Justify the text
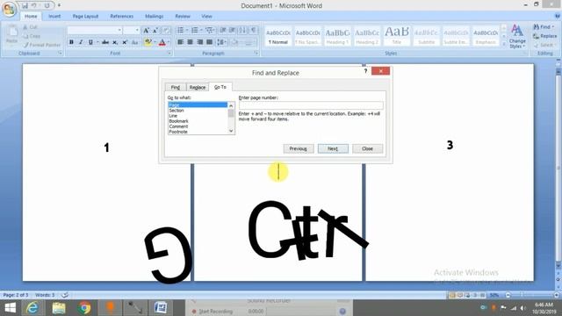 click(x=209, y=42)
